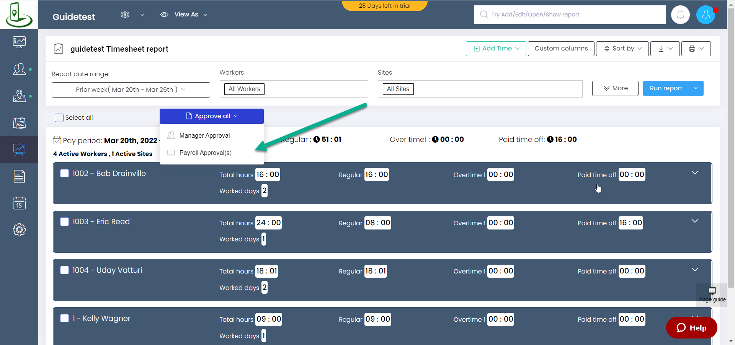This screenshot has height=345, width=735.
Task: Click the download icon button
Action: pos(665,49)
